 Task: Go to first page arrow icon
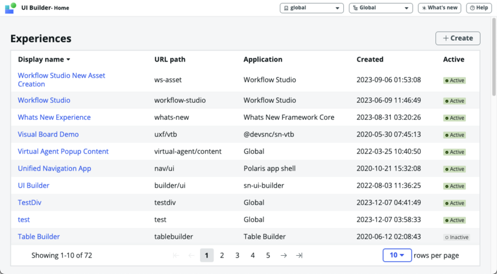click(176, 255)
